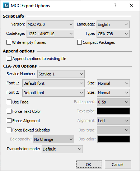Open the Language dropdown showing English
Image resolution: width=140 pixels, height=171 pixels.
coord(113,24)
